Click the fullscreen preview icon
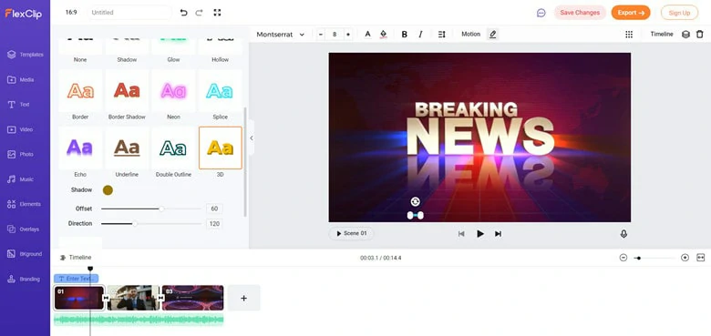 point(217,13)
